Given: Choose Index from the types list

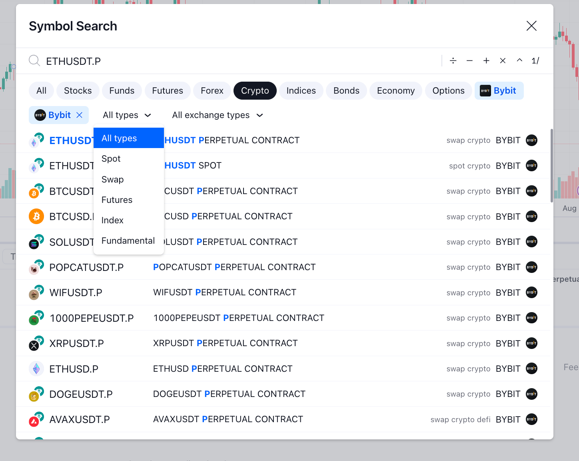Looking at the screenshot, I should point(129,220).
